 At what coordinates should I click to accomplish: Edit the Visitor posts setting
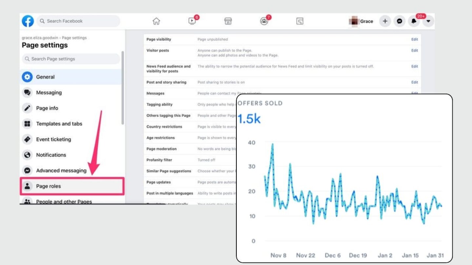pyautogui.click(x=415, y=50)
